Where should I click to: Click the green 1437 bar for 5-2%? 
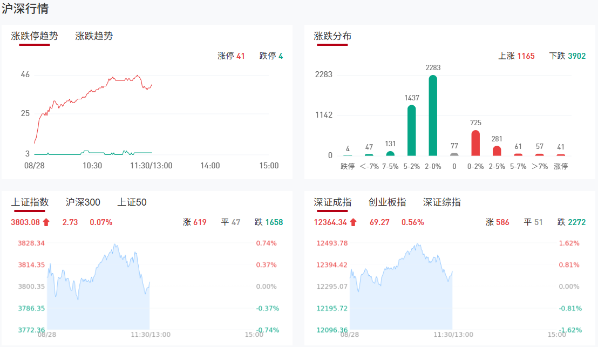[x=411, y=131]
